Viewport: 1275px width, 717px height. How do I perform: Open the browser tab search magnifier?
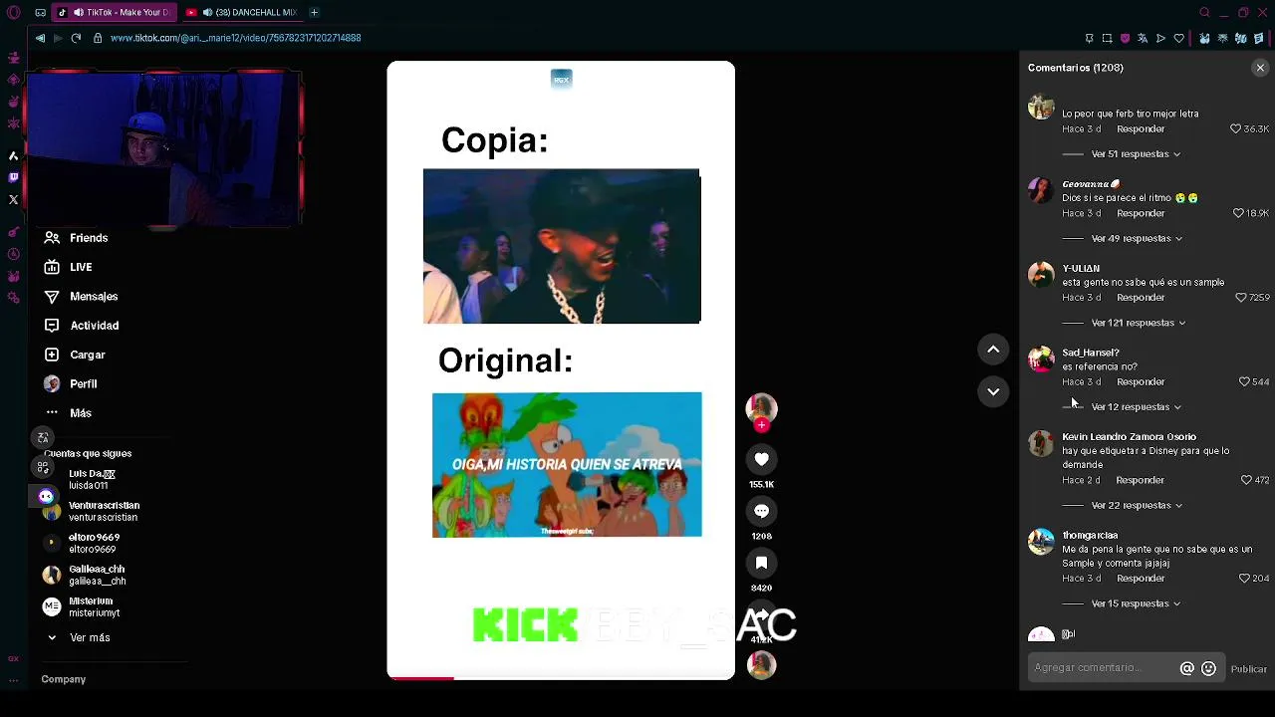click(1204, 12)
